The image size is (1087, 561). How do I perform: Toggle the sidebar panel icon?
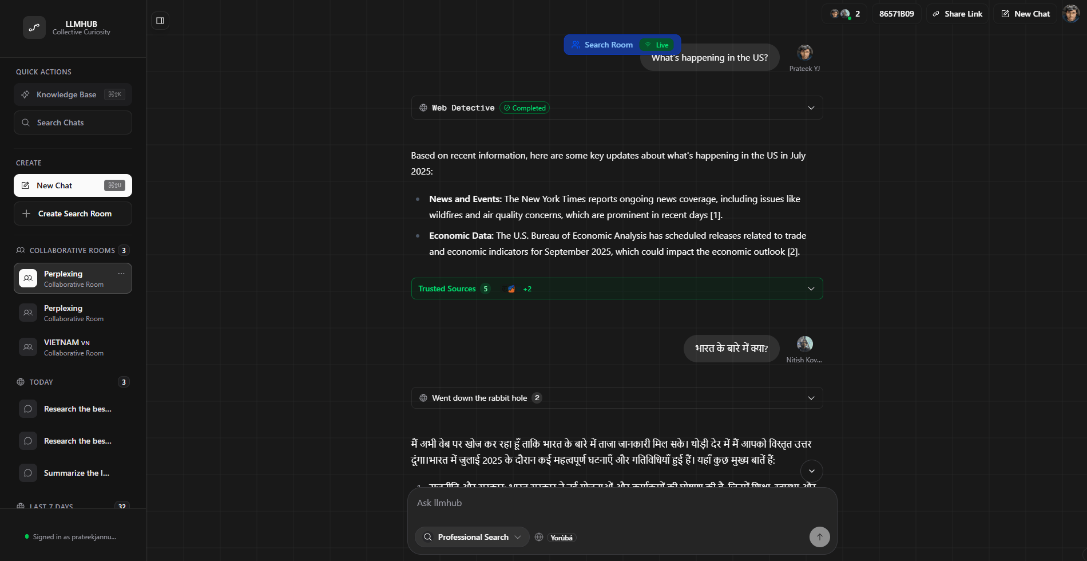point(160,21)
